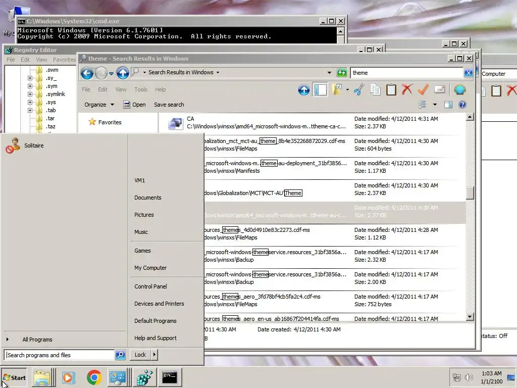Image resolution: width=517 pixels, height=388 pixels.
Task: Click the Open button in command bar
Action: point(134,105)
